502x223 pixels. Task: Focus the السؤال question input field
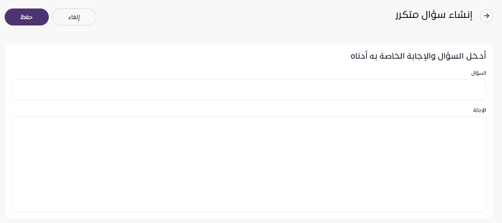pos(249,90)
